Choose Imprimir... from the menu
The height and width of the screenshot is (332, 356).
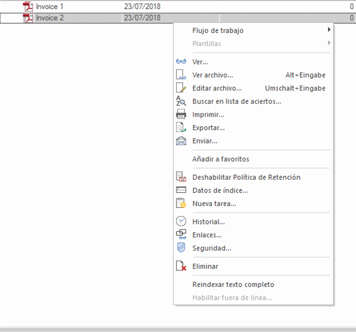point(253,114)
